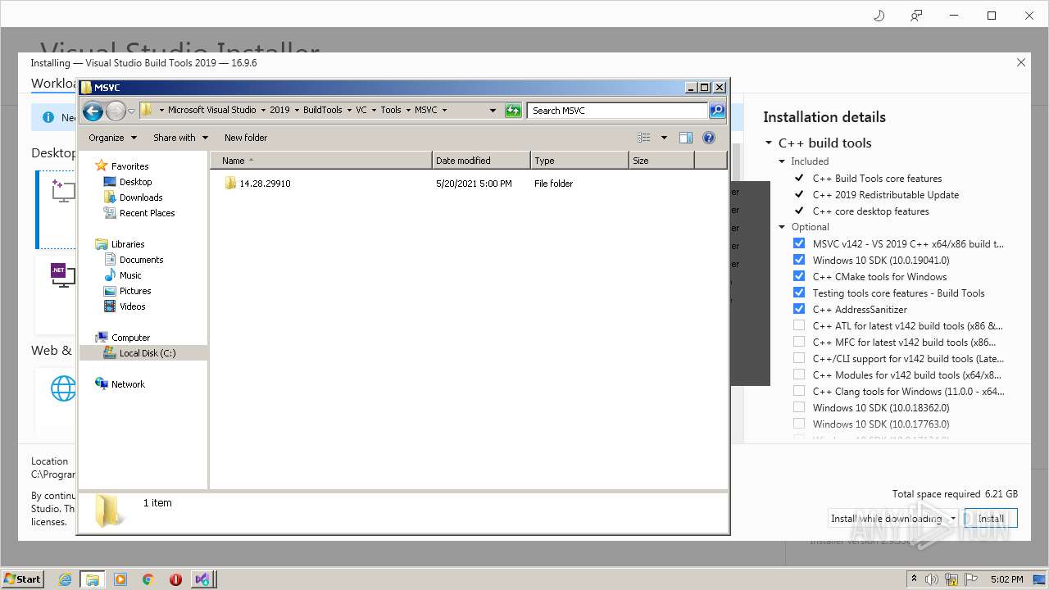Check Windows 10 SDK (10.0.18362.0)
This screenshot has width=1049, height=590.
point(799,407)
